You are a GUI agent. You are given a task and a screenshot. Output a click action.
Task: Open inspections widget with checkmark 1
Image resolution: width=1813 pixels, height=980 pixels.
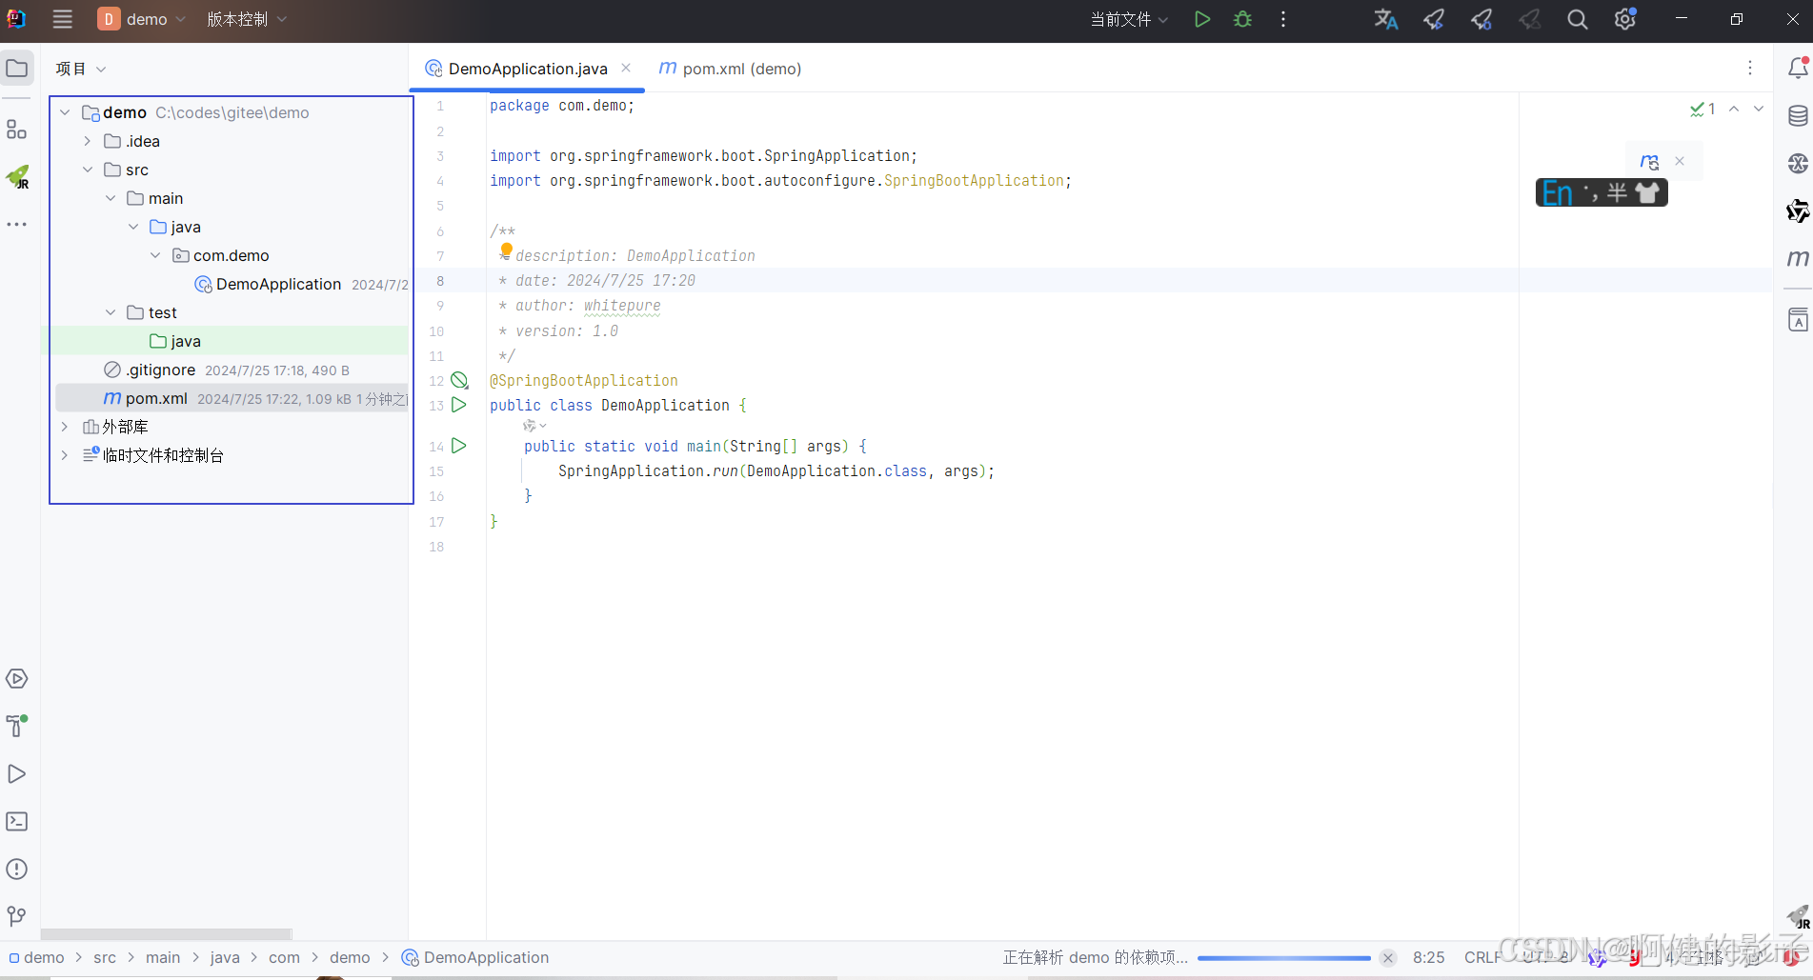[1702, 109]
